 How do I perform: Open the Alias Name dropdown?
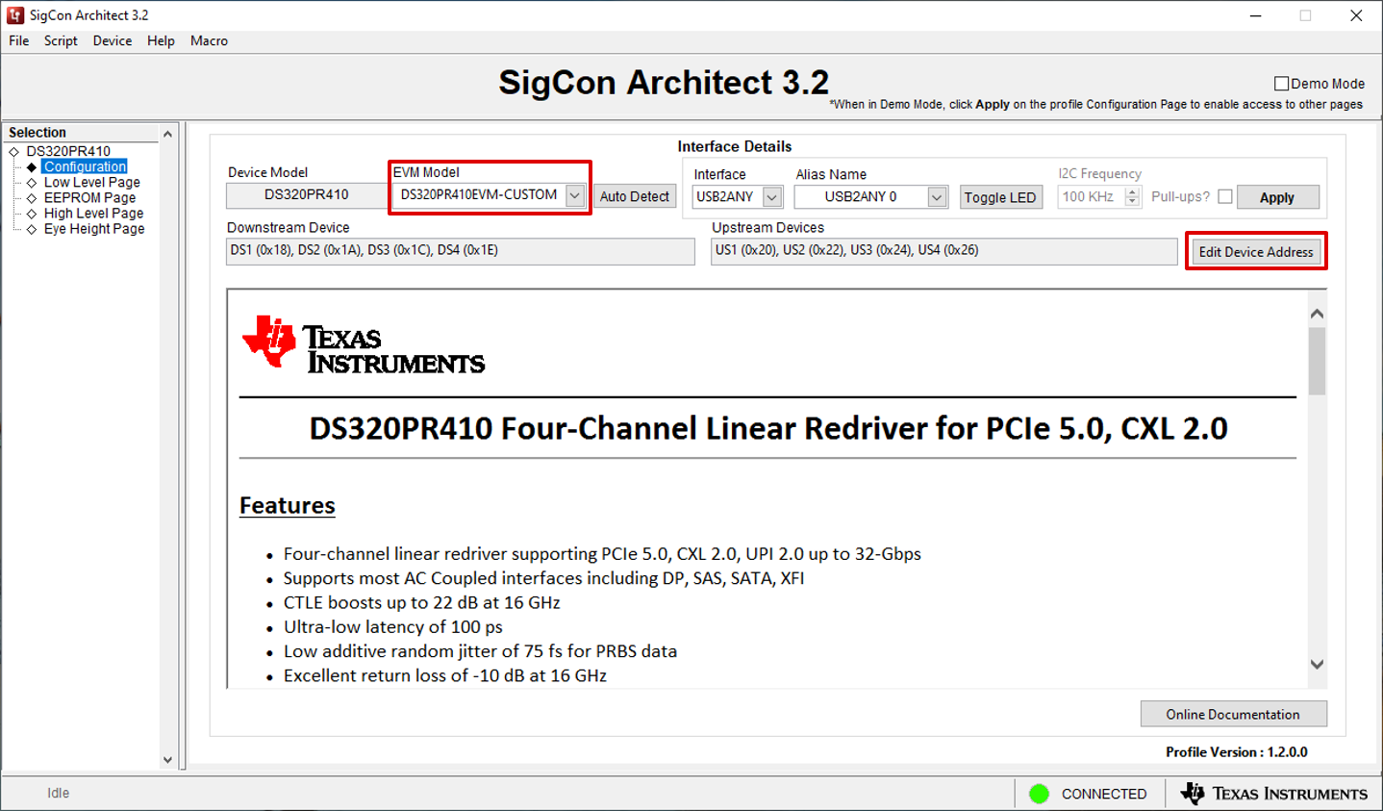pyautogui.click(x=936, y=197)
